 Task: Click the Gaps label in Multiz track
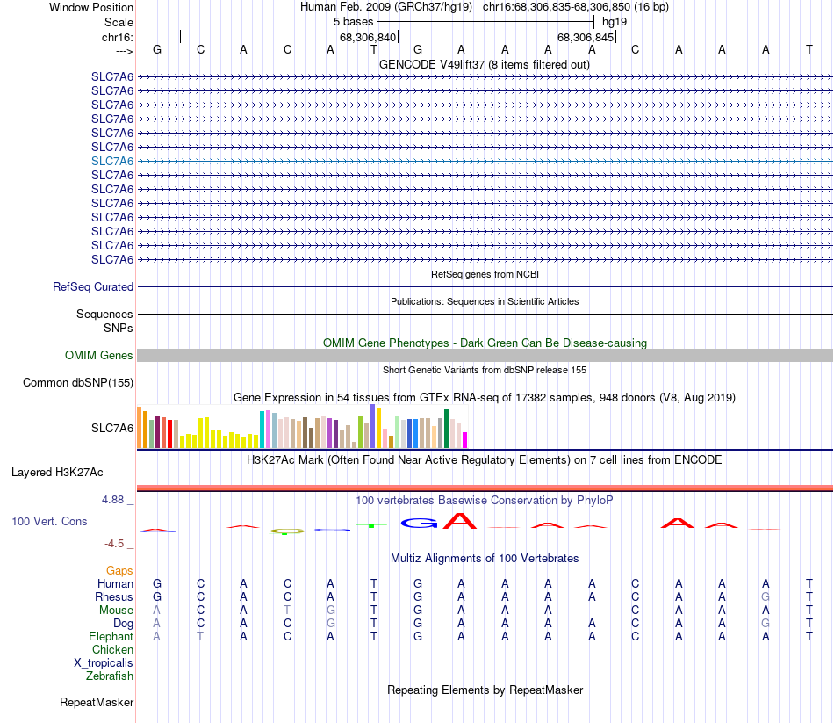119,571
